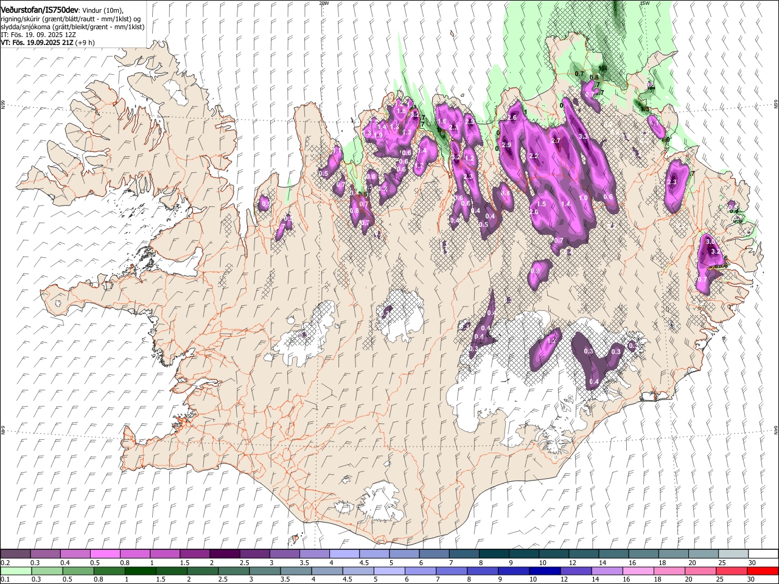This screenshot has width=779, height=584.
Task: Choose the 3.5–4 lavender swatch in upper scale
Action: [x=315, y=554]
